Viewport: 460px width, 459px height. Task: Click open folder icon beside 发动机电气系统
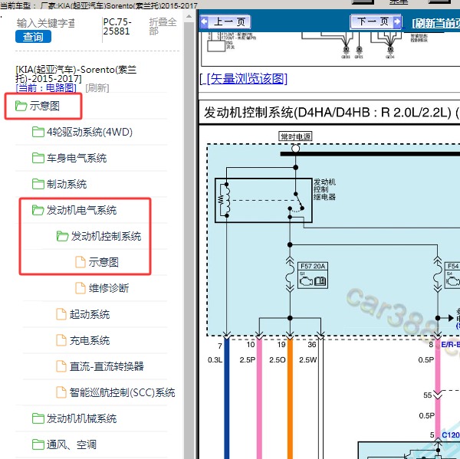pos(38,210)
